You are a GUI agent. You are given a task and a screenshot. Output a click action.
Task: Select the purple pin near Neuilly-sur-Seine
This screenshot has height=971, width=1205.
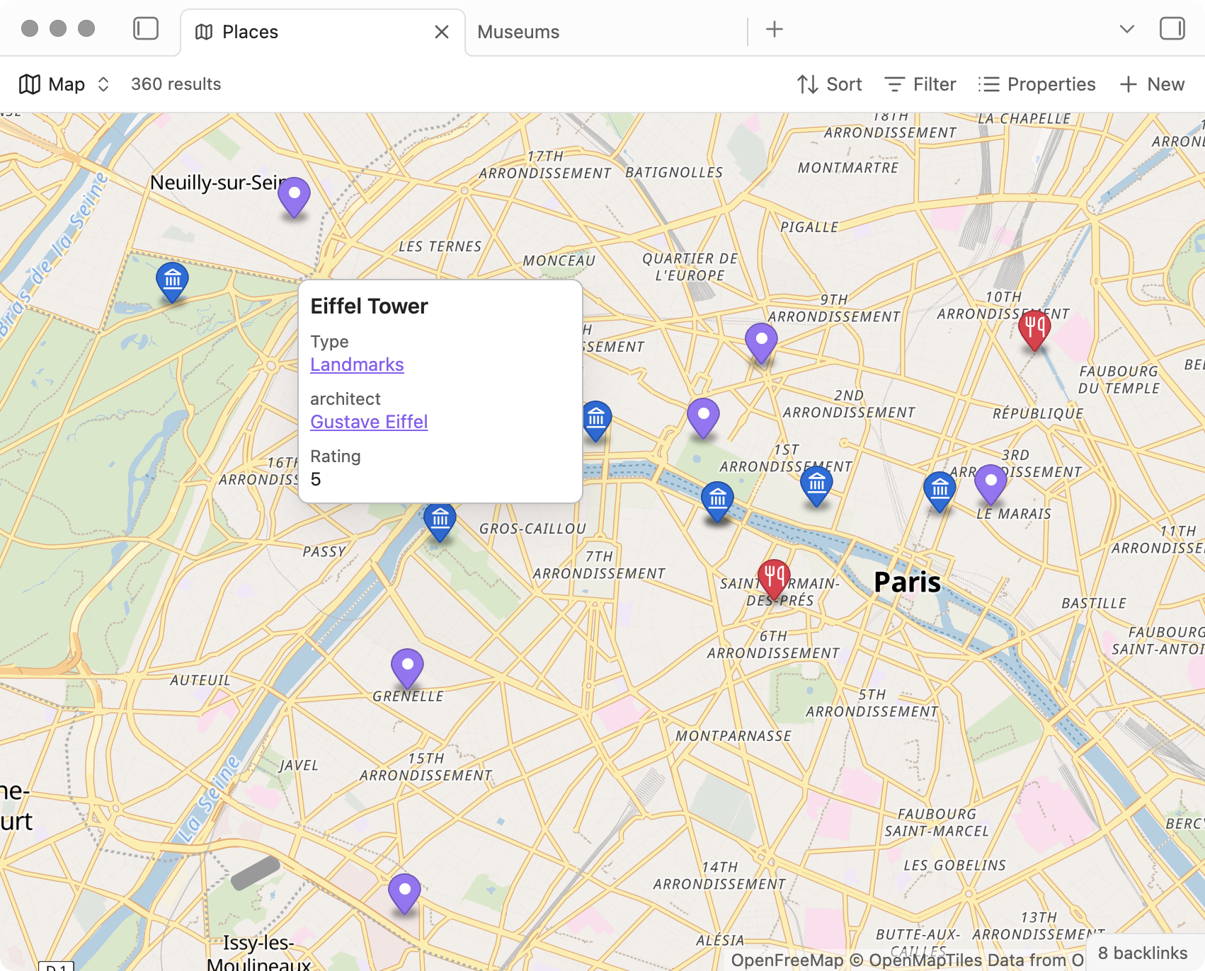pos(294,195)
